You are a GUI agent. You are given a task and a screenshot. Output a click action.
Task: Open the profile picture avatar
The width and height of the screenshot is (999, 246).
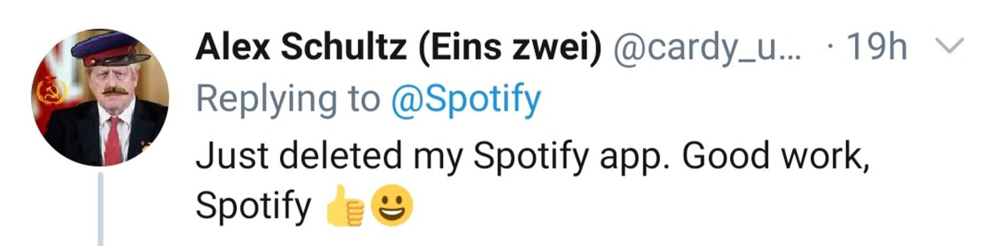pos(100,98)
